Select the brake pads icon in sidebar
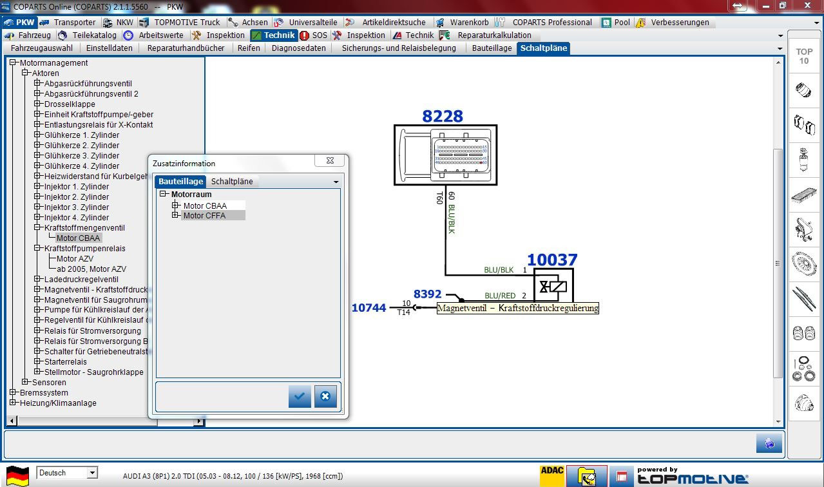 click(803, 124)
